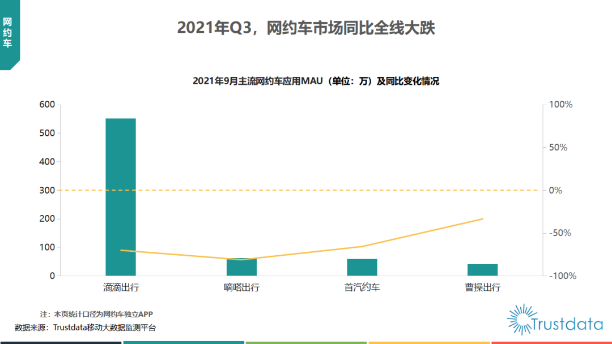
Task: Click the slide title about 2021年Q3
Action: click(x=306, y=28)
